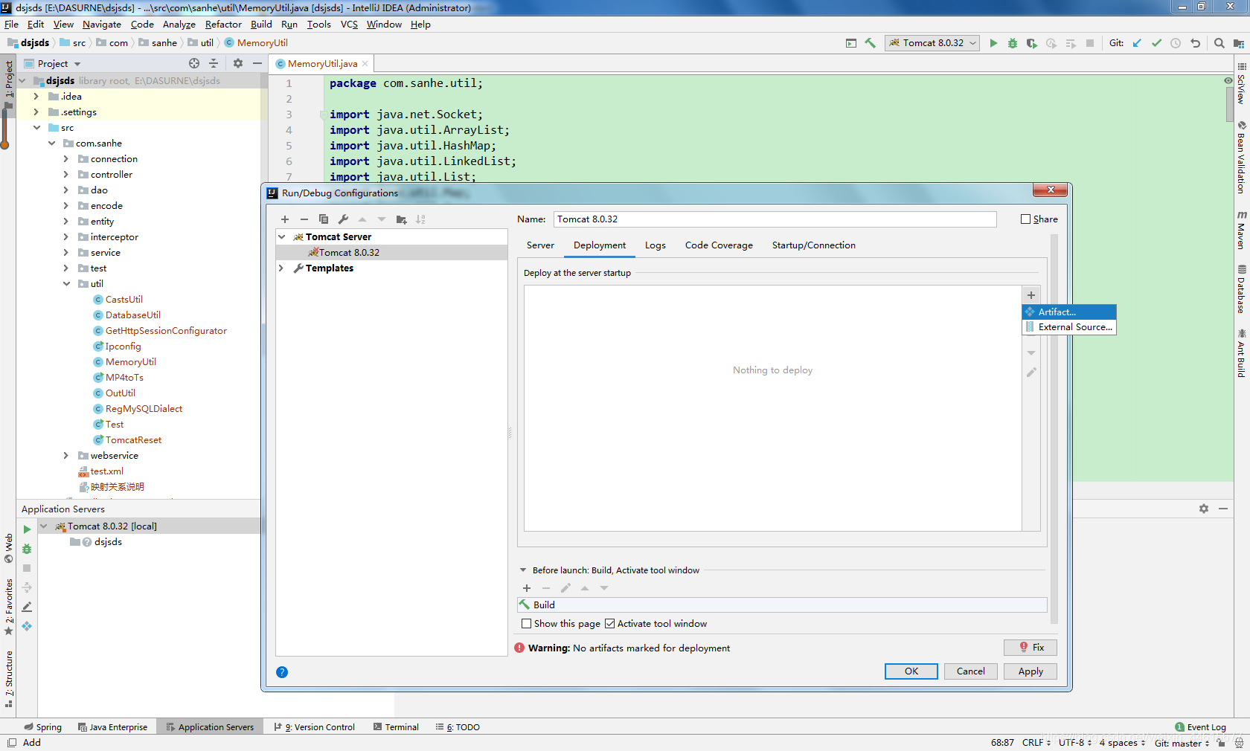Select the Build before-launch task row

[x=782, y=605]
